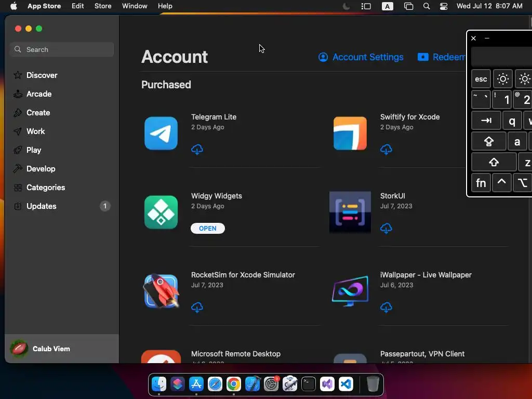This screenshot has width=532, height=399.
Task: Open the Help menu
Action: click(x=165, y=6)
